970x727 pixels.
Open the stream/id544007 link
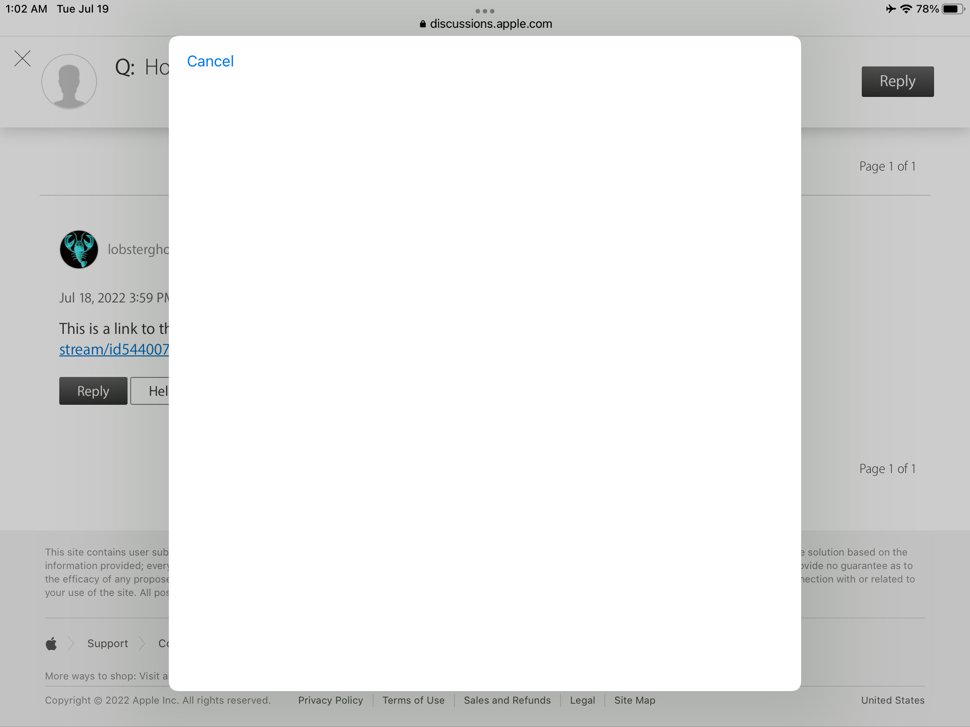coord(114,350)
